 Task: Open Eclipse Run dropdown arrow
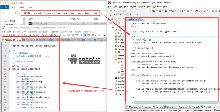[169, 11]
